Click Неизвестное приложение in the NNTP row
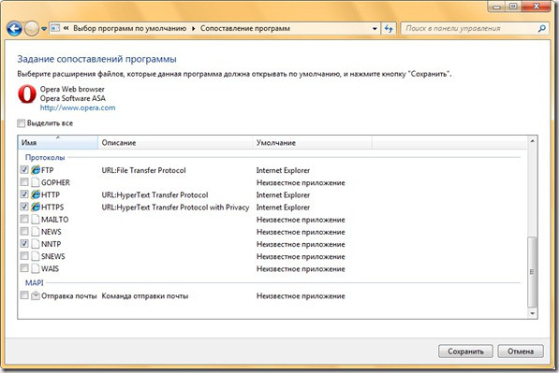559x373 pixels. [x=301, y=244]
